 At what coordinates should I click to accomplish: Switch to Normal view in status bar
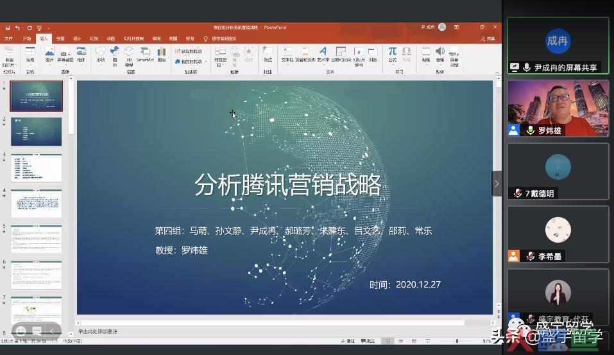(x=388, y=341)
